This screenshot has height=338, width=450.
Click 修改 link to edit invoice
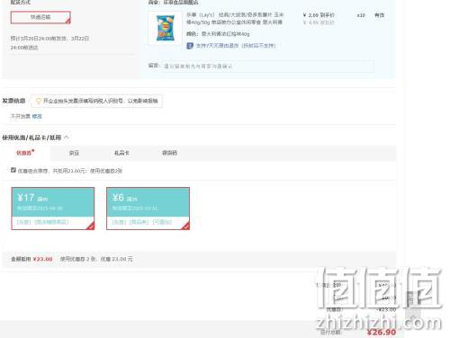tap(37, 116)
